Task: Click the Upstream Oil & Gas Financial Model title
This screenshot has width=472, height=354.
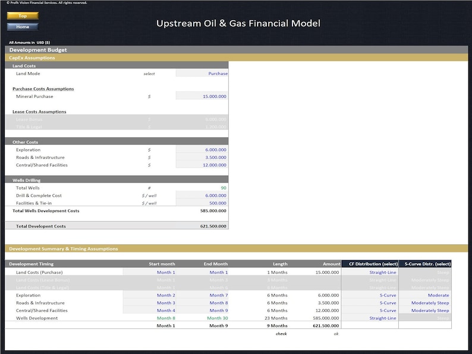Action: [x=238, y=23]
